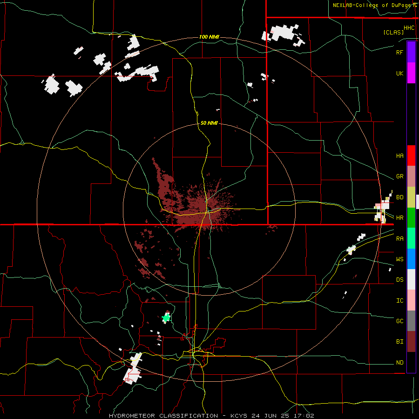Click the WS blue legend swatch
419x419 pixels.
coord(411,259)
